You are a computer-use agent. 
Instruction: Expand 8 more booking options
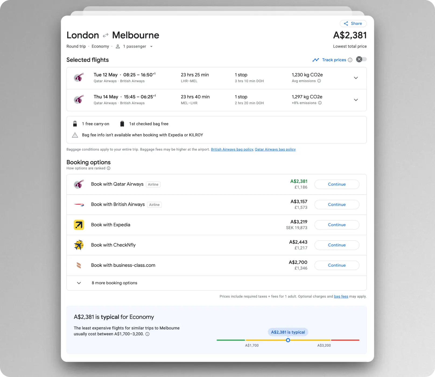click(216, 283)
